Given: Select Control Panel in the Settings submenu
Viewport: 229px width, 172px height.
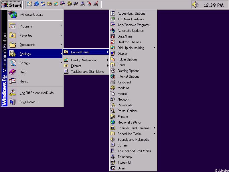Looking at the screenshot, I should (86, 52).
